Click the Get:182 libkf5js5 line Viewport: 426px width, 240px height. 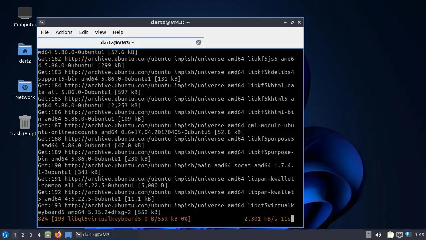(x=166, y=62)
